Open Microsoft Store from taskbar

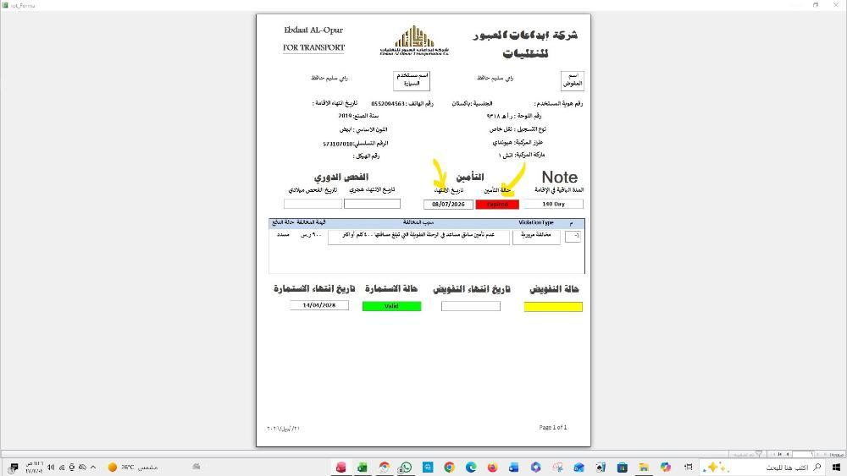click(x=623, y=468)
